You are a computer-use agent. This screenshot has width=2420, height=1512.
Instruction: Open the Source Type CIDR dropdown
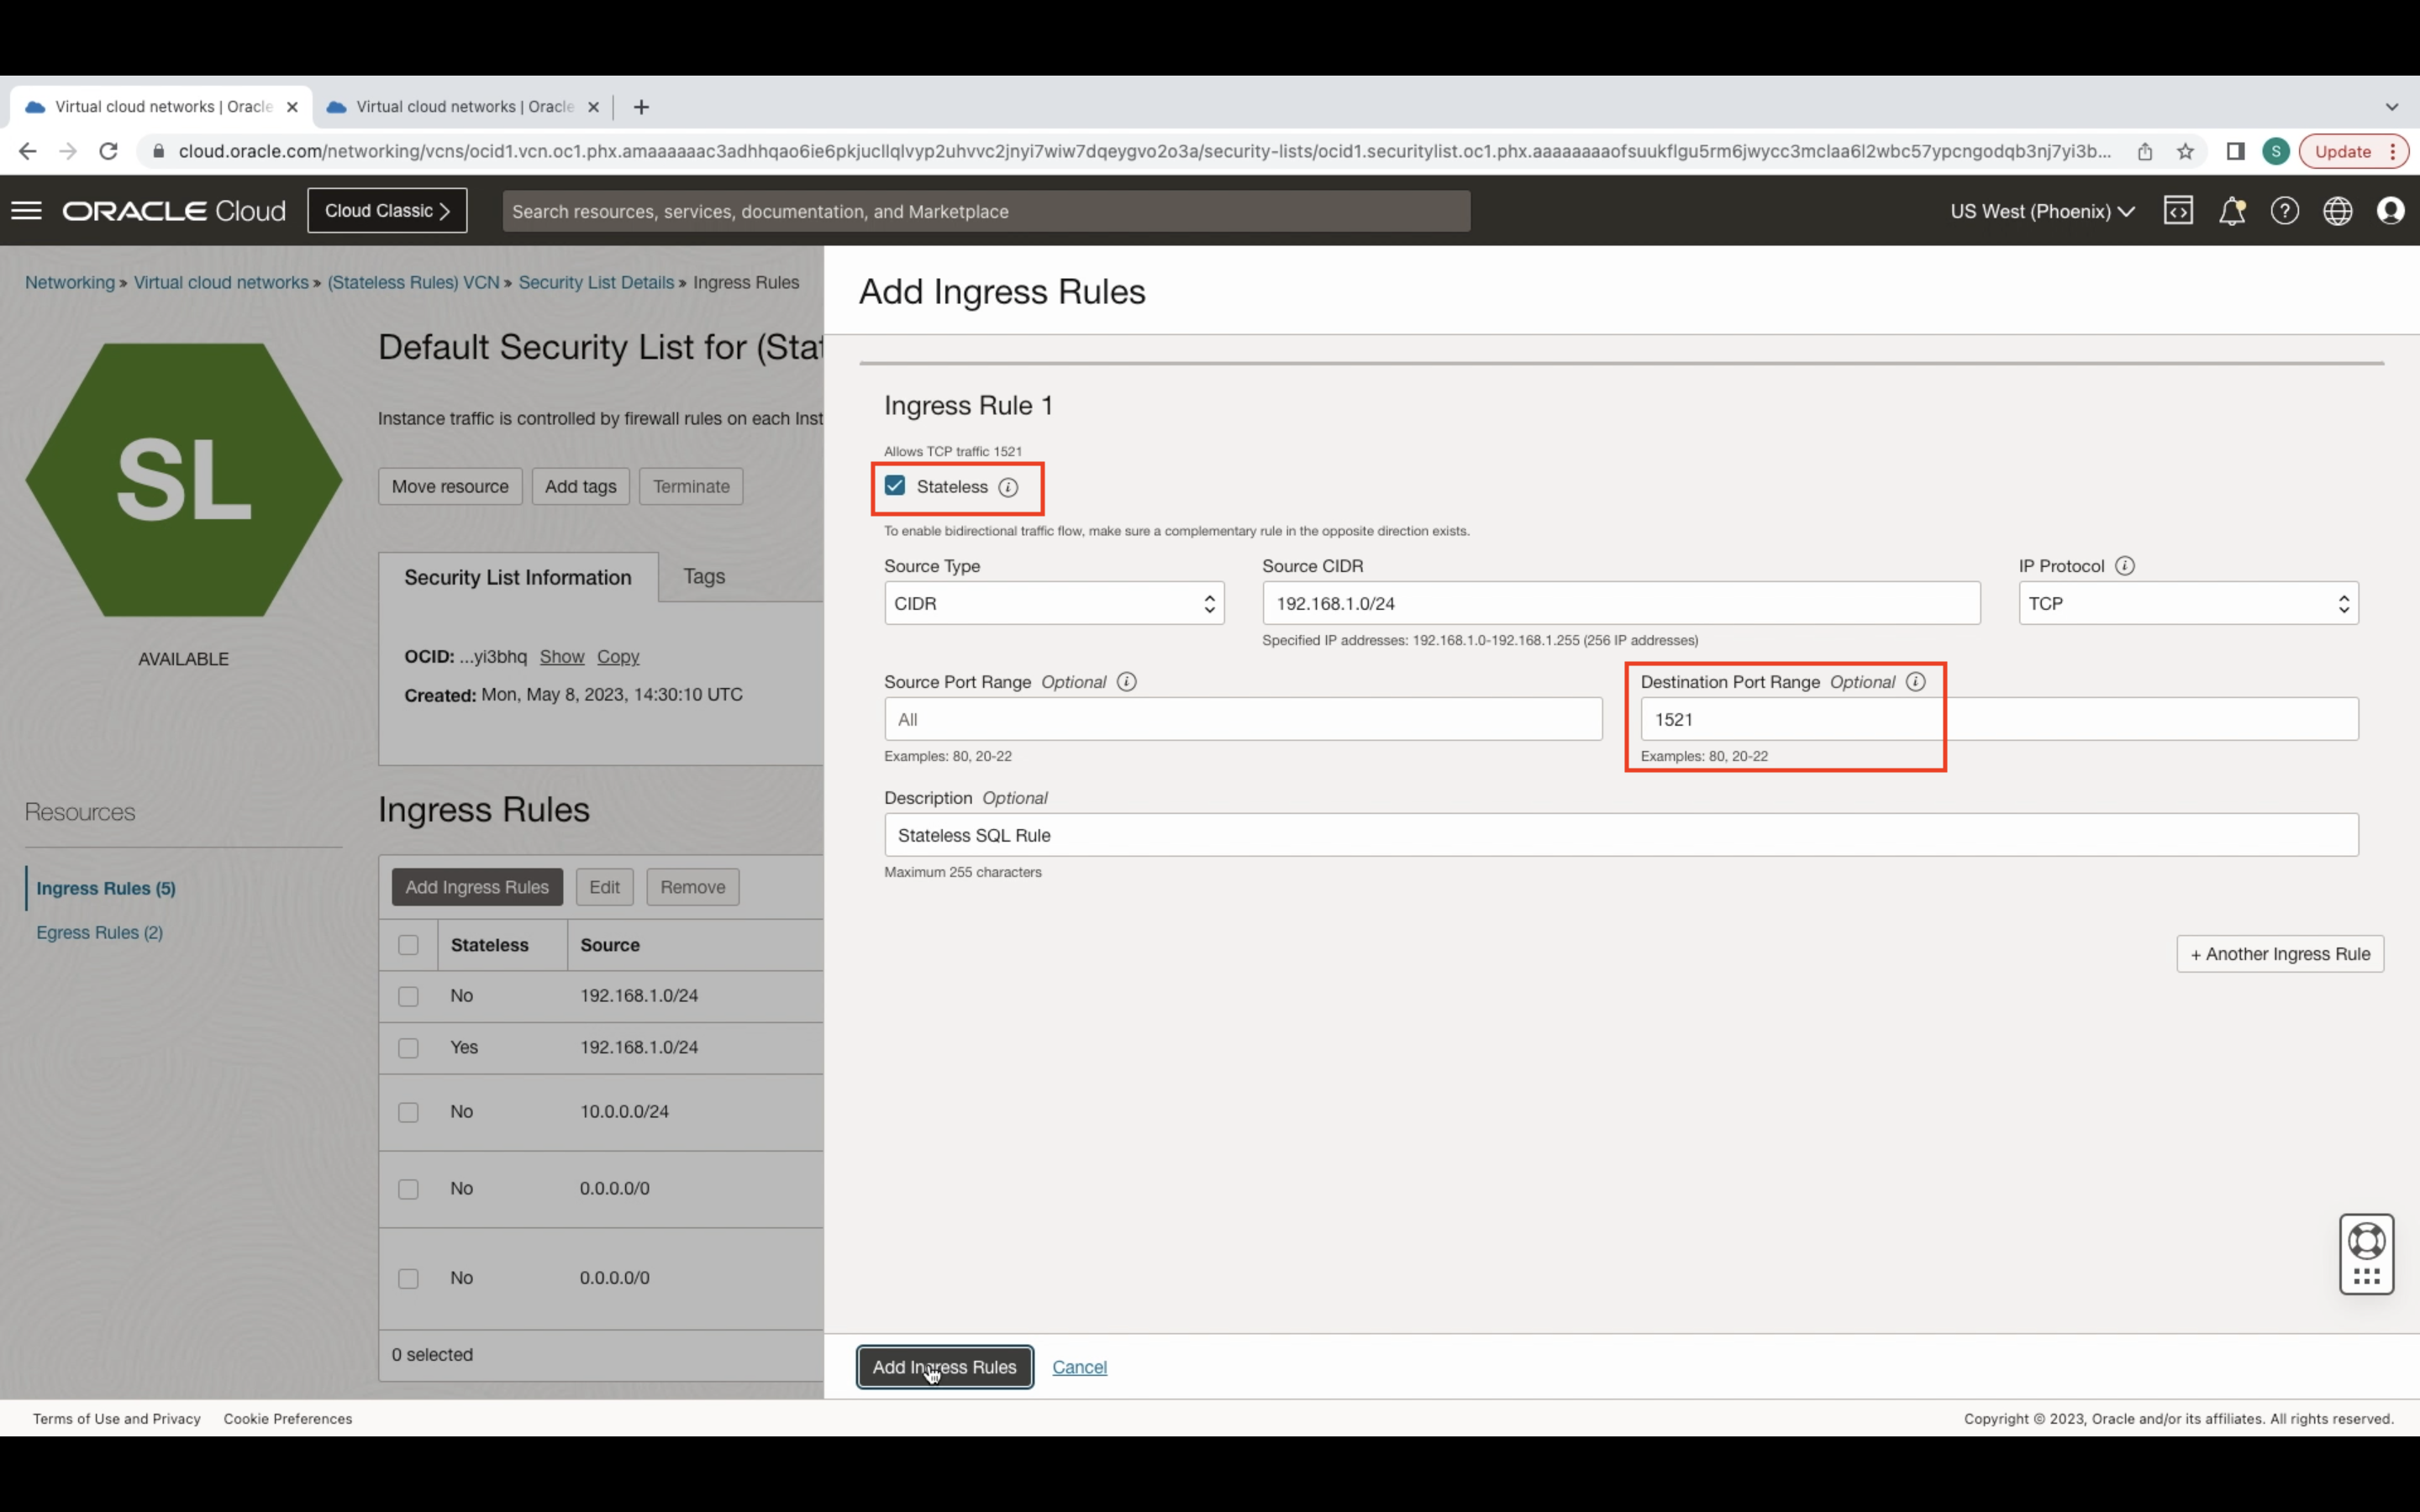click(x=1053, y=603)
